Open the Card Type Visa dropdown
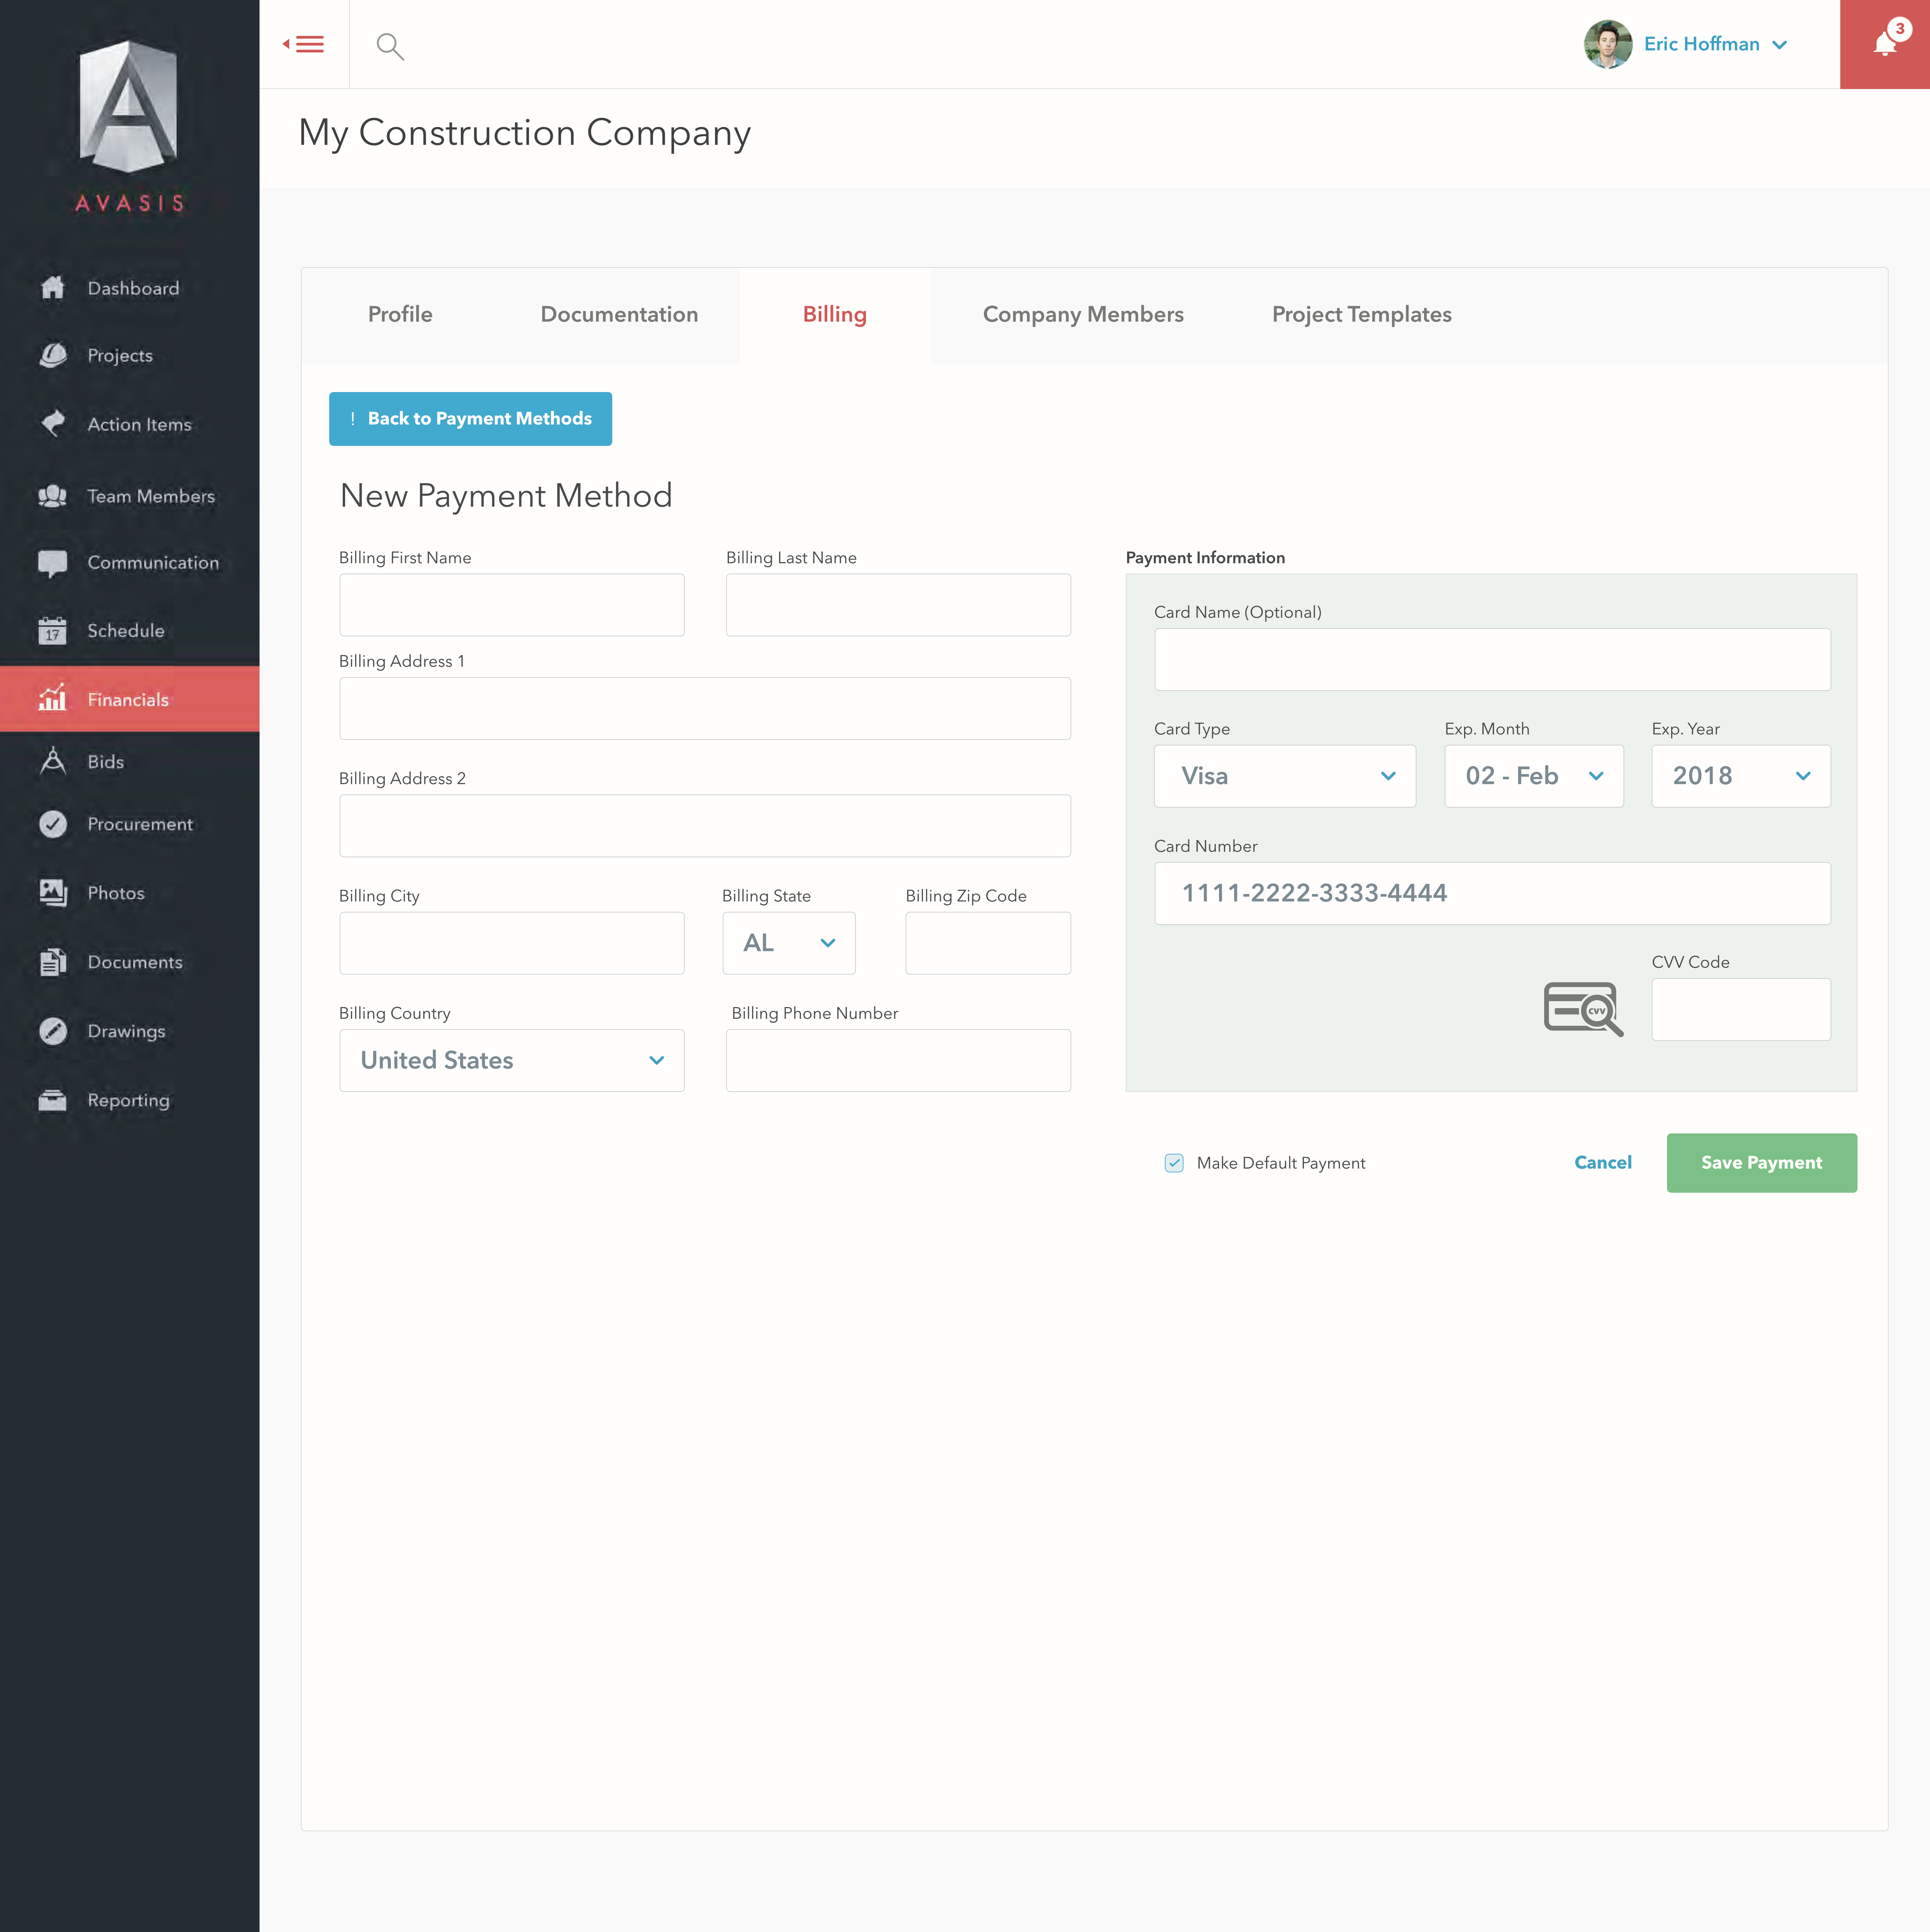Image resolution: width=1930 pixels, height=1932 pixels. (x=1285, y=776)
